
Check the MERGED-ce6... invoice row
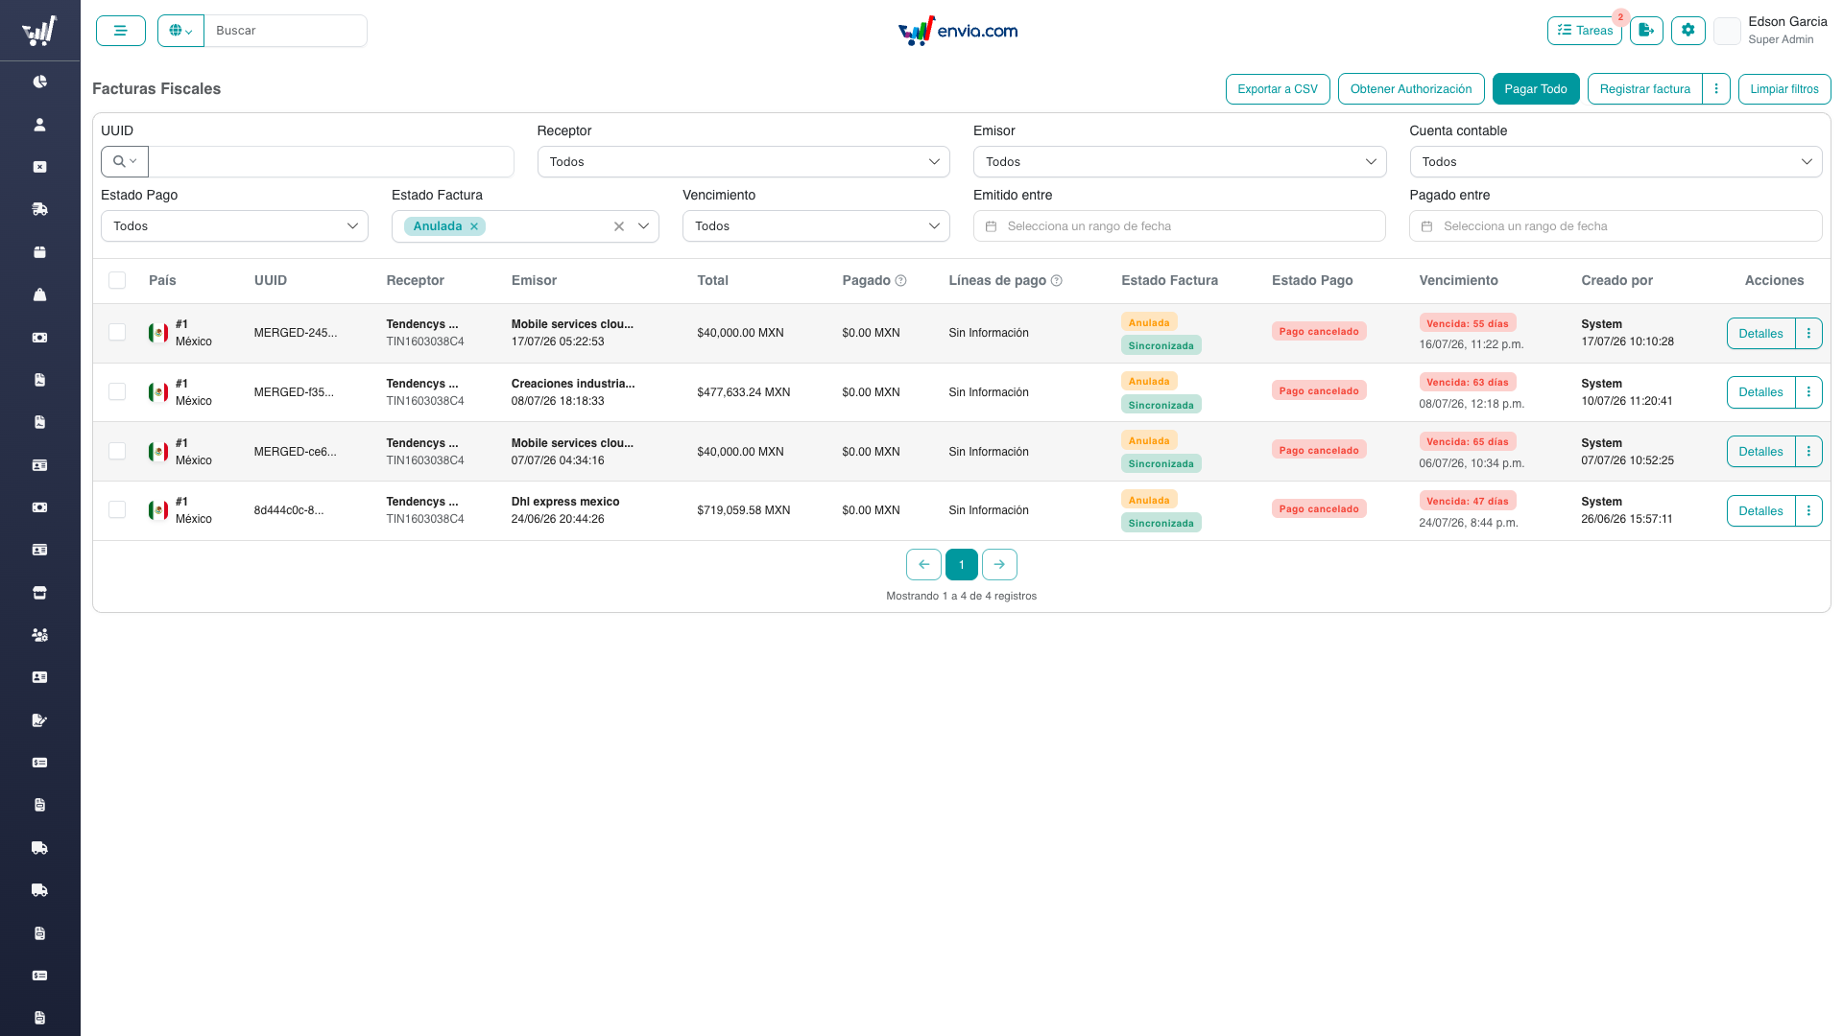[117, 451]
